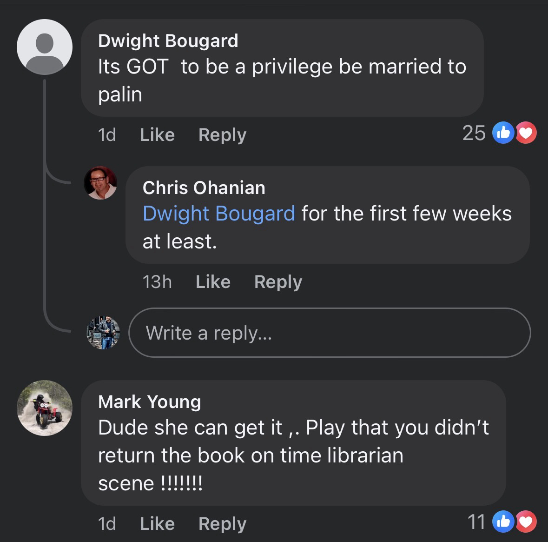The height and width of the screenshot is (542, 548).
Task: Reply to Dwight Bougard's comment
Action: coord(222,135)
